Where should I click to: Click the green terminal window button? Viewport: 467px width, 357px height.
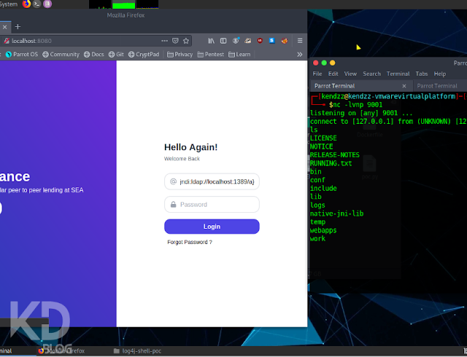tap(324, 63)
